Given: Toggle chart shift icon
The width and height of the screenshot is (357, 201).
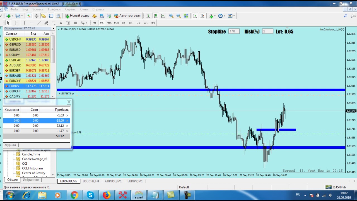Looking at the screenshot, I should pos(202,16).
